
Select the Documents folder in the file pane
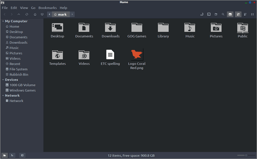(x=84, y=30)
